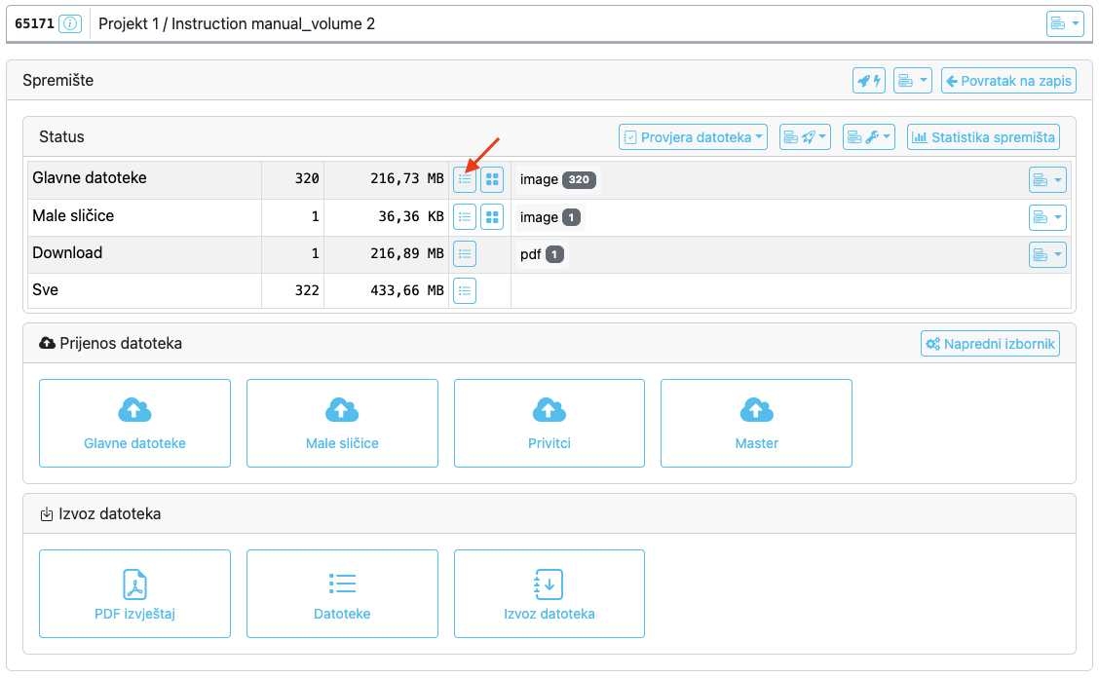Click the 322 total file count
Screen dimensions: 1099x678
(x=307, y=290)
